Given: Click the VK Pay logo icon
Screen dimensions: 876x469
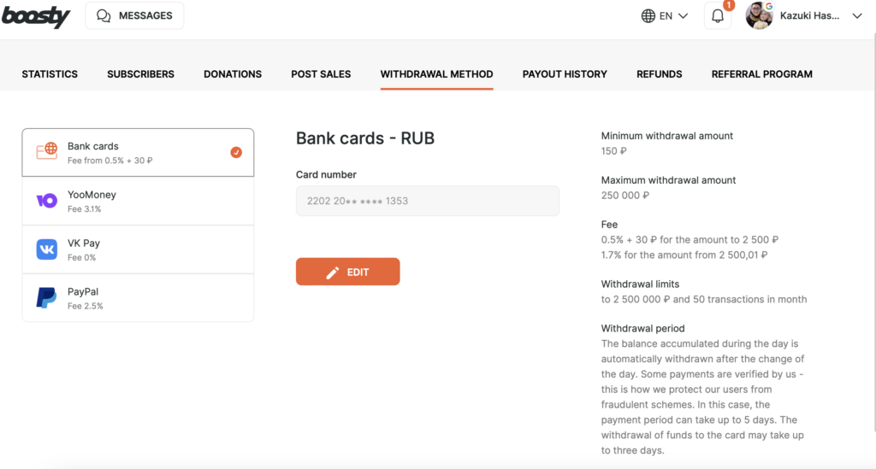Looking at the screenshot, I should pyautogui.click(x=47, y=249).
